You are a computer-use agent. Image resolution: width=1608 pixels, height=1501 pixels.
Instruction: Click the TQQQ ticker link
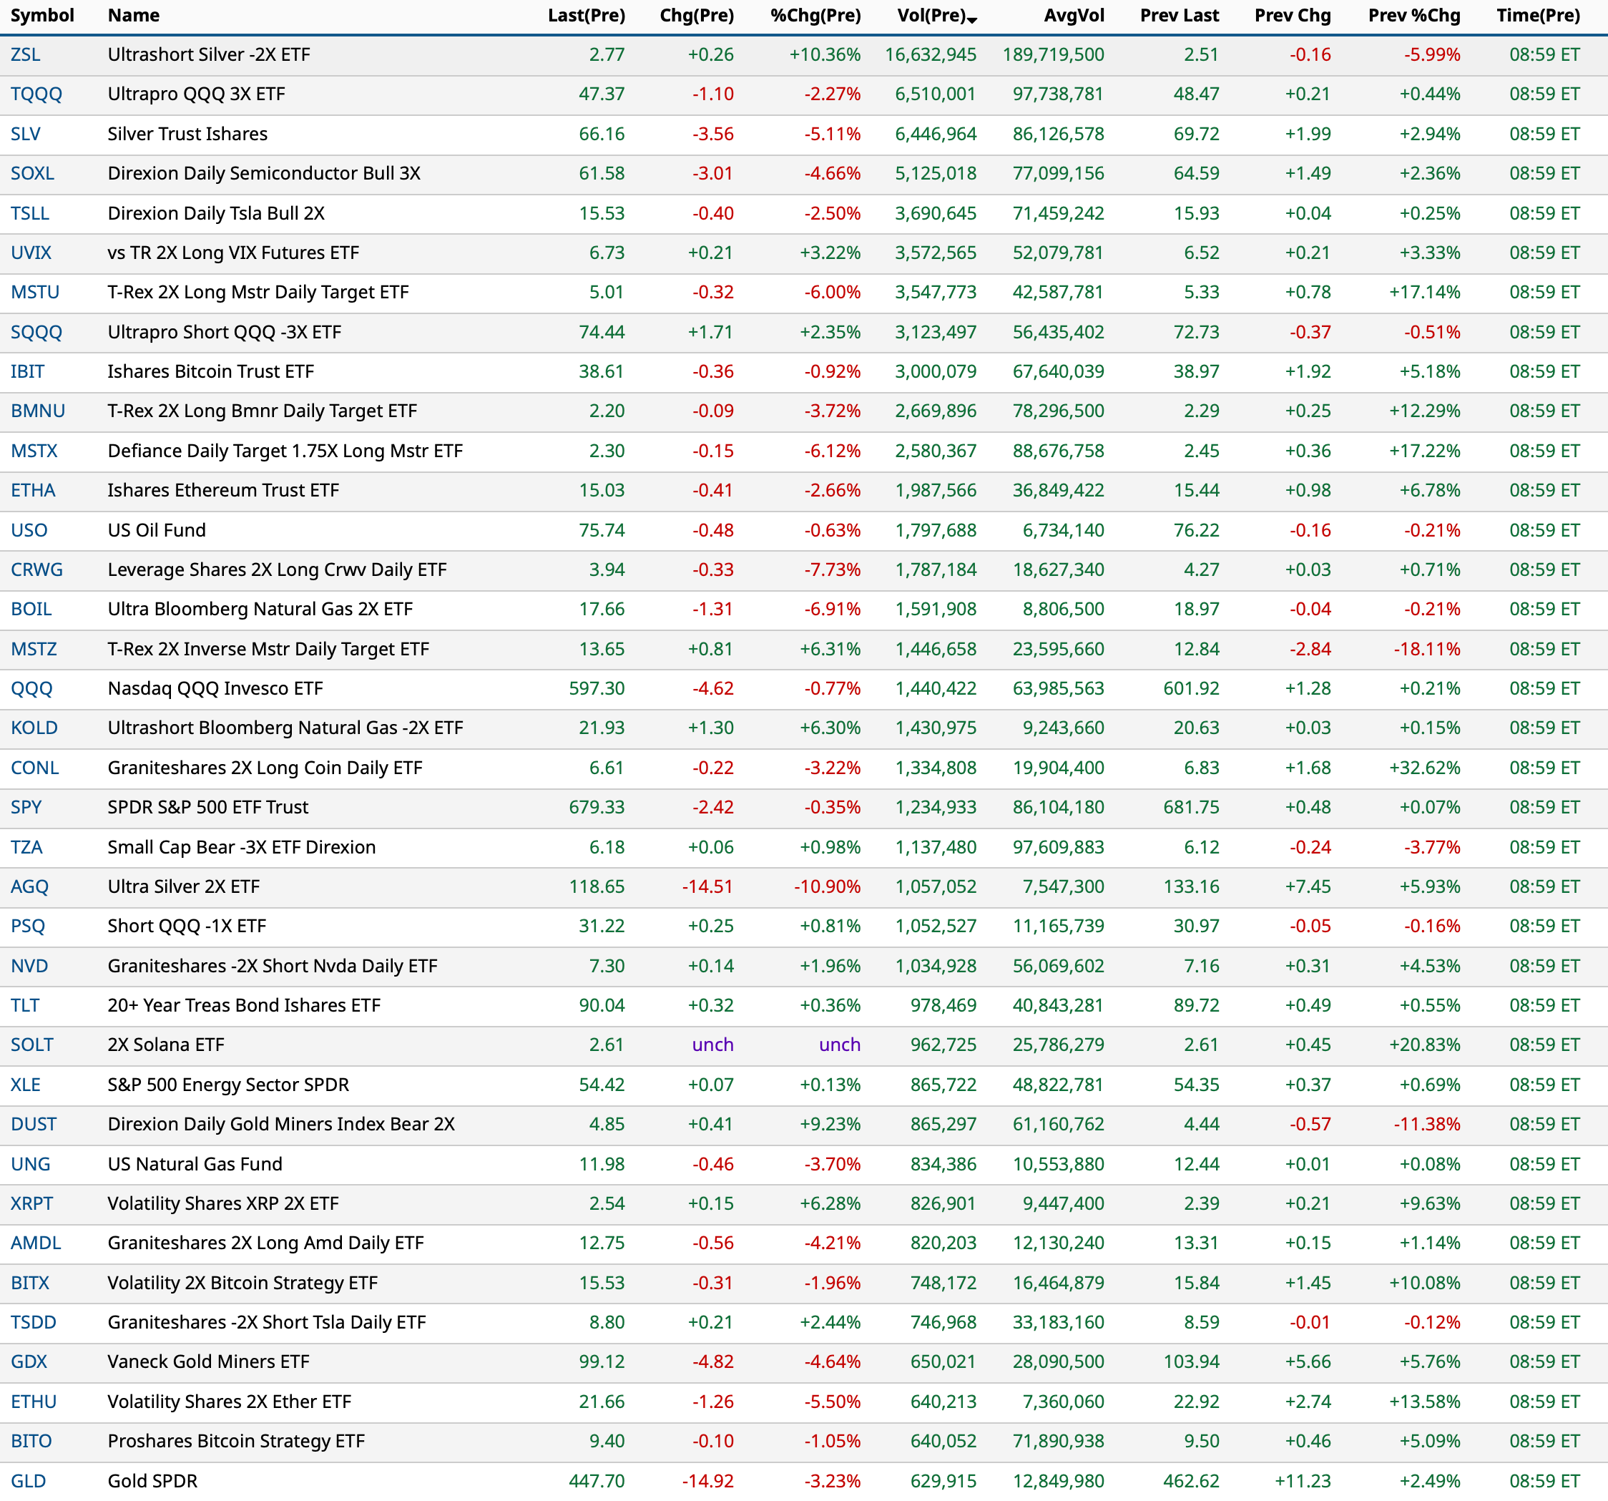coord(36,94)
